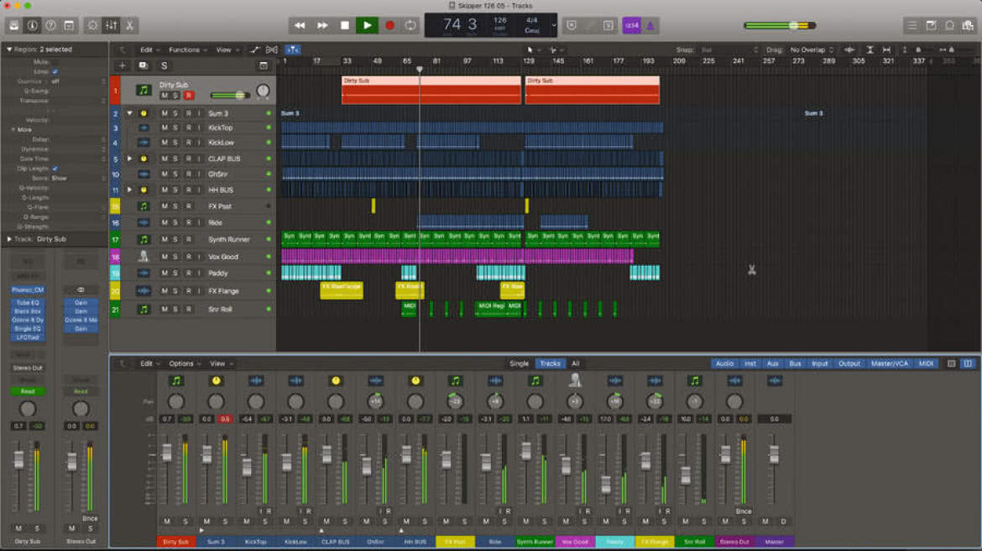The image size is (982, 551).
Task: Expand the CLAP BUS track stack
Action: pos(129,159)
